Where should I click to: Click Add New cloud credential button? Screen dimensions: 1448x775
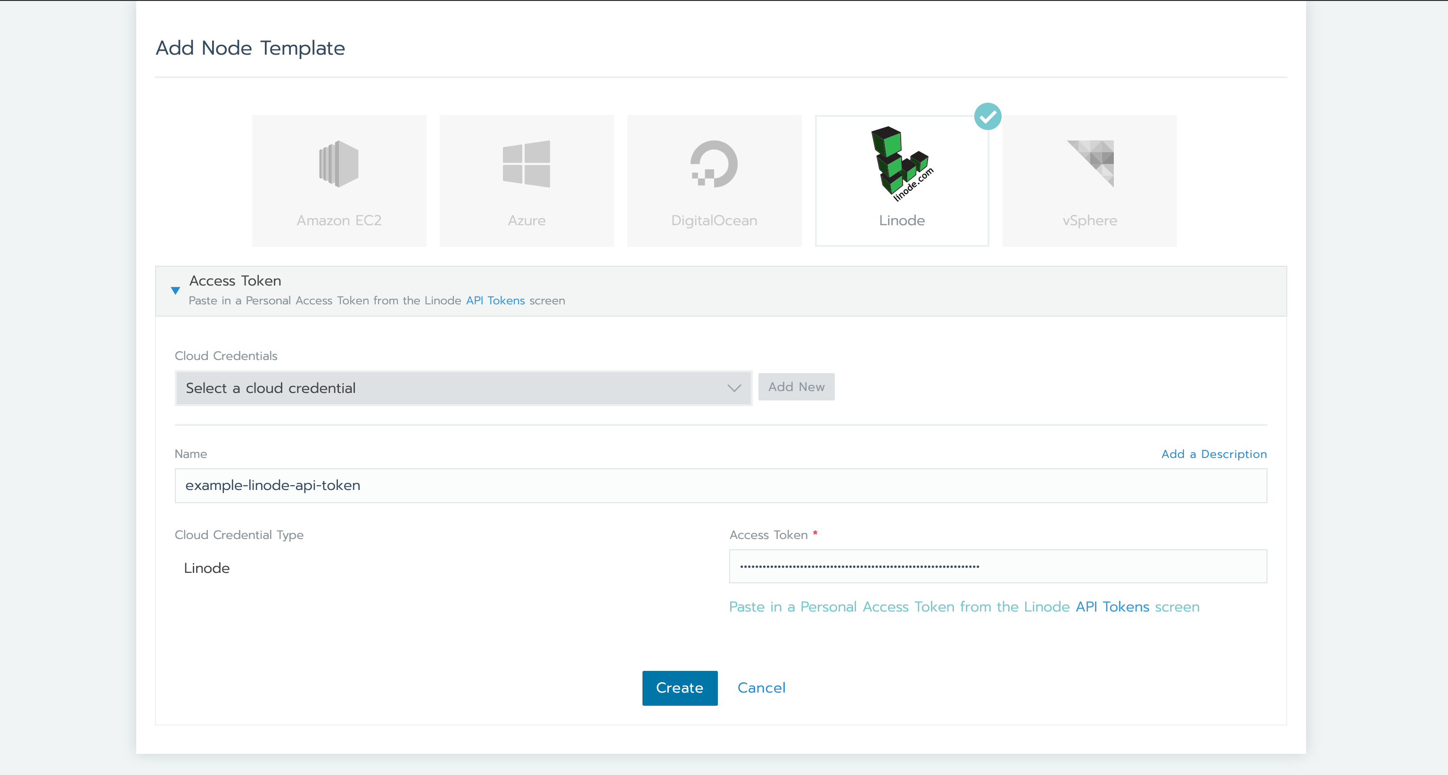(795, 386)
